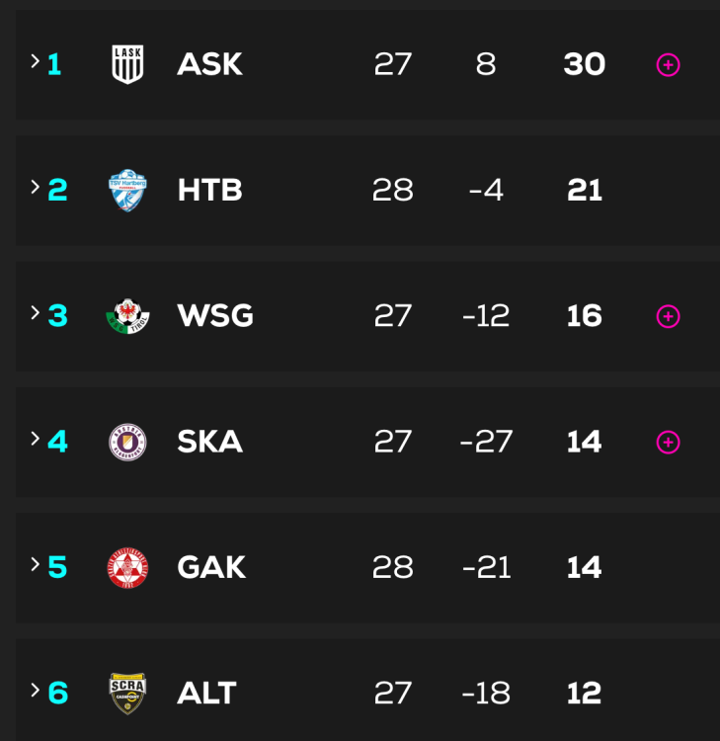Expand the ALT row chevron
Screen dimensions: 720x741
[36, 690]
